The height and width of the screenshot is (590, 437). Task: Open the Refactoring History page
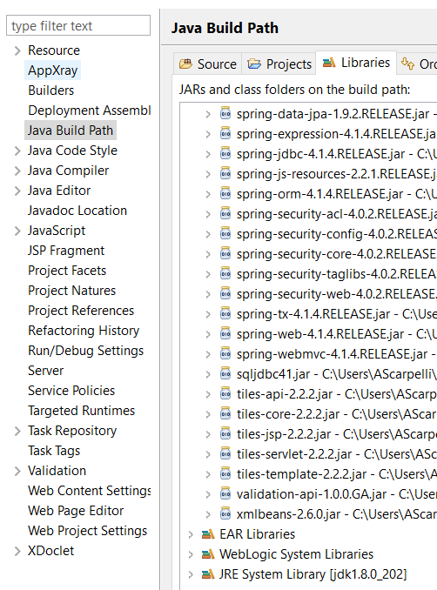point(84,331)
